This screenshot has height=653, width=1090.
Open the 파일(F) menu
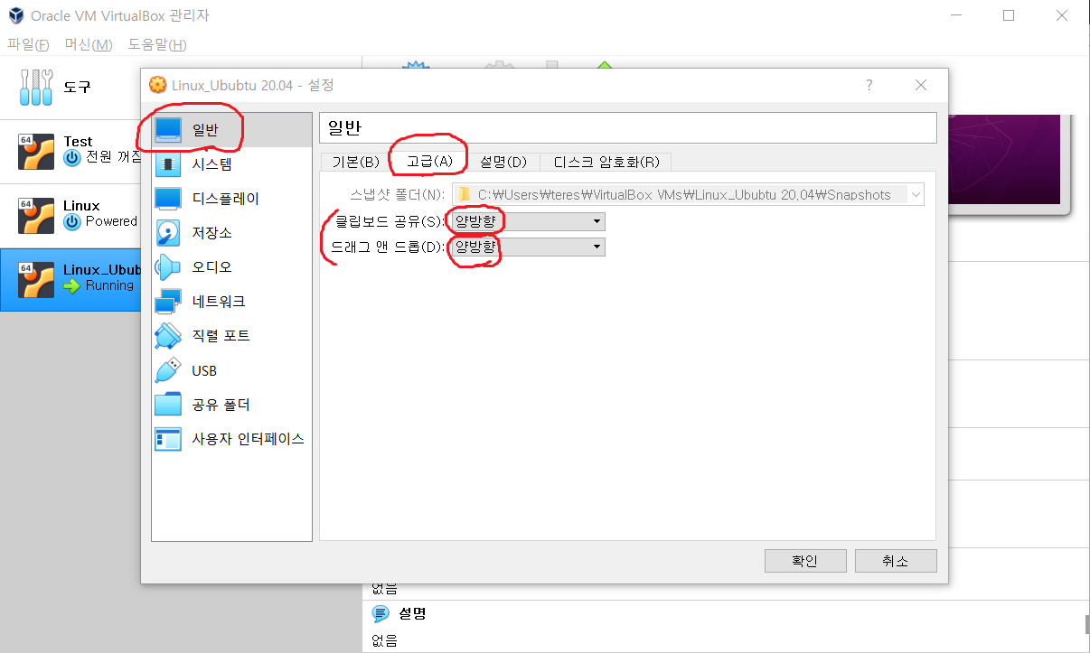[x=28, y=45]
